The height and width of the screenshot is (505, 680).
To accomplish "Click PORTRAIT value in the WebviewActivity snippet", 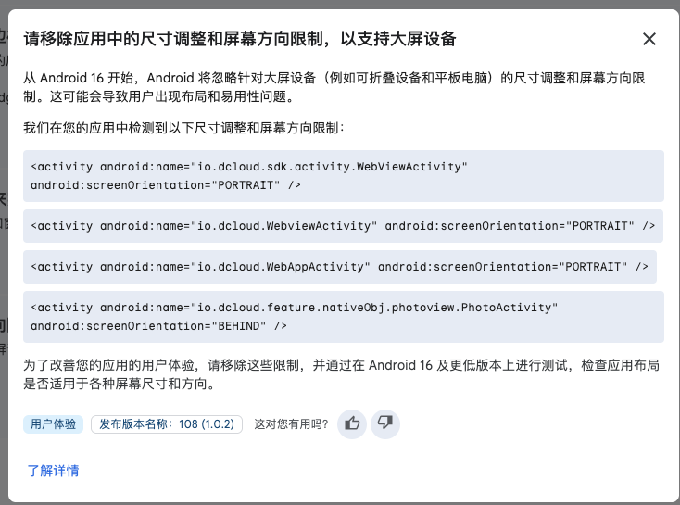I will [x=598, y=226].
